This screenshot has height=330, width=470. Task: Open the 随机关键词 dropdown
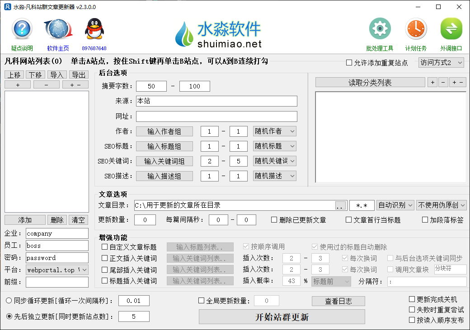275,161
